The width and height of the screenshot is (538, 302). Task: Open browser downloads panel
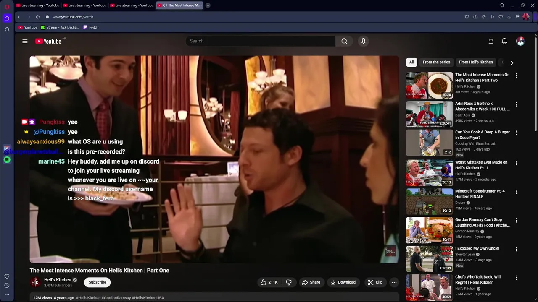point(509,17)
